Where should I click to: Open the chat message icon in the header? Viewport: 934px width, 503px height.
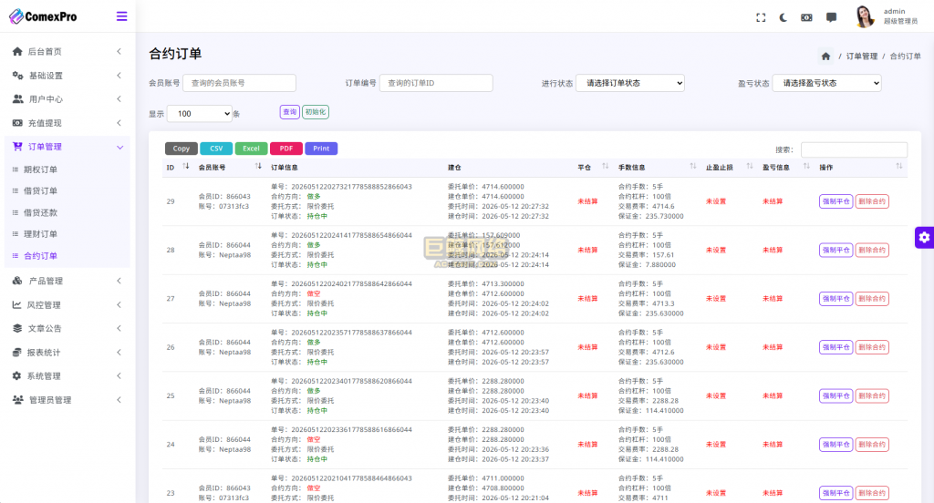point(831,18)
